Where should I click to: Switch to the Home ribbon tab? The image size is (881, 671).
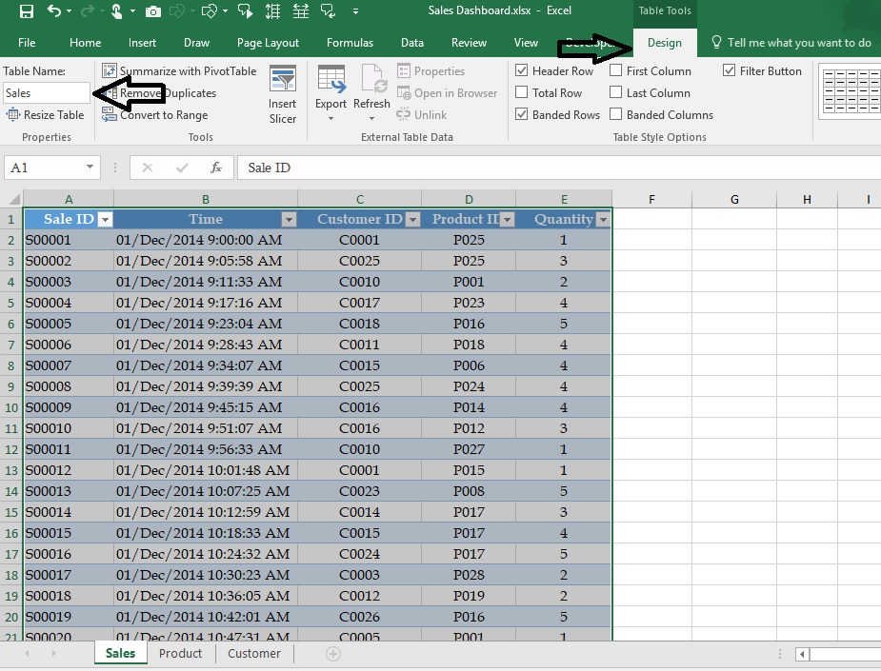[86, 43]
